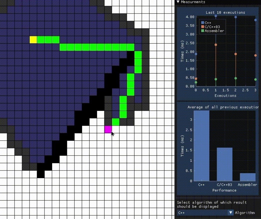Click green Assembler point at execution 2

236,78
